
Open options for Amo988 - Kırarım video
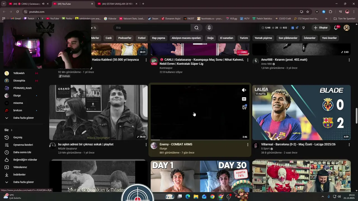349,60
